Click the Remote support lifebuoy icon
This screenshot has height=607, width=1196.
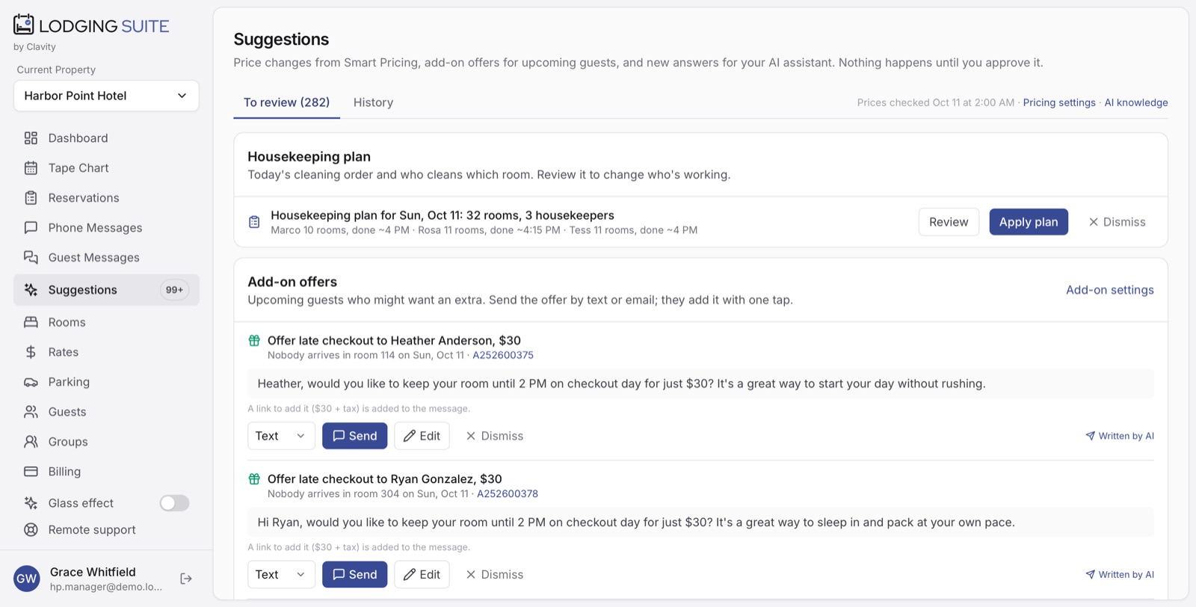[31, 530]
